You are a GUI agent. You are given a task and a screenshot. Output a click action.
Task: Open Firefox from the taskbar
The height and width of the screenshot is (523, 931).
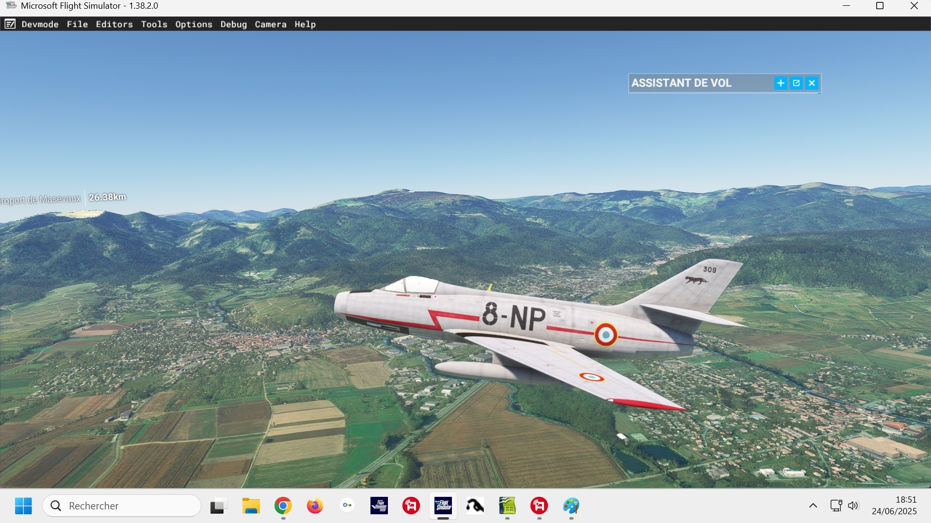[x=315, y=506]
